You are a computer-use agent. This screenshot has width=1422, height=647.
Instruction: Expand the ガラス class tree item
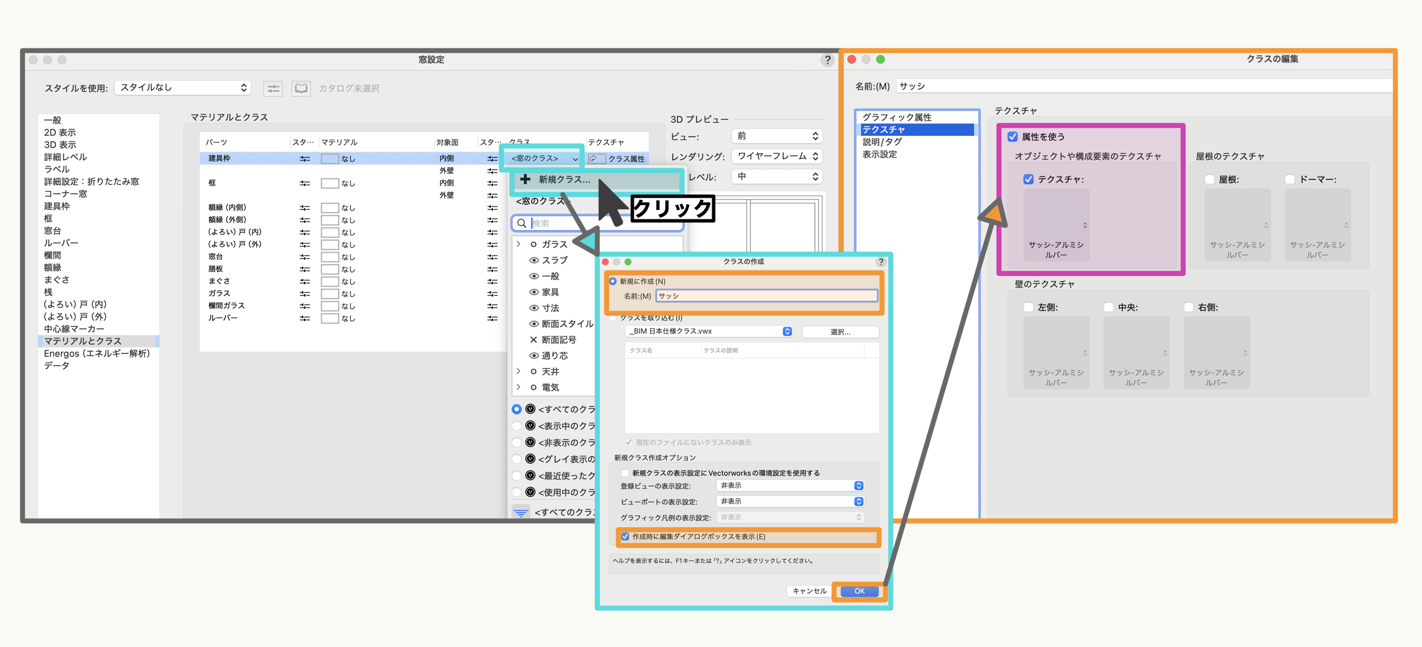(519, 244)
